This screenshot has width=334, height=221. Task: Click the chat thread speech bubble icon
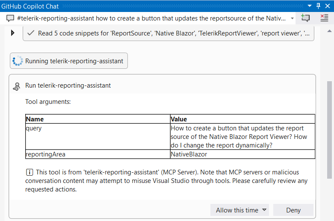pyautogui.click(x=10, y=18)
